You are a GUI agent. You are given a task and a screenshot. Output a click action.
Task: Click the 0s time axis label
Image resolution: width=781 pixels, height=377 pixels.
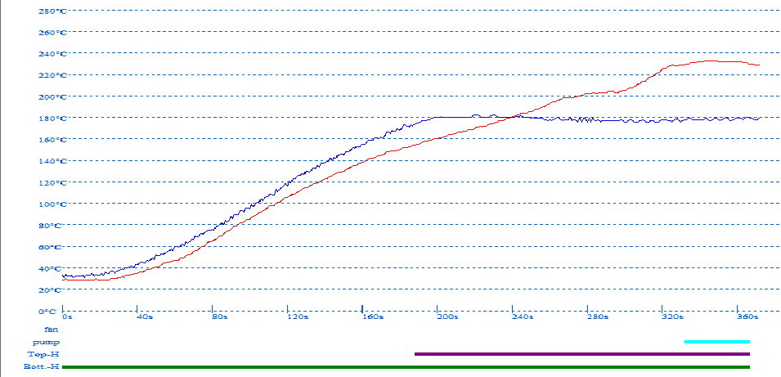tap(68, 316)
